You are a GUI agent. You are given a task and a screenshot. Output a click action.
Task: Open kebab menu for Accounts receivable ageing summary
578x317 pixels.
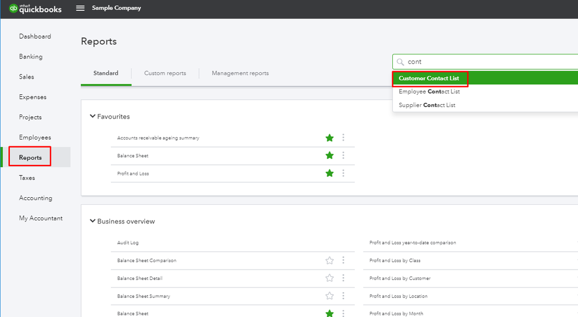pyautogui.click(x=343, y=138)
